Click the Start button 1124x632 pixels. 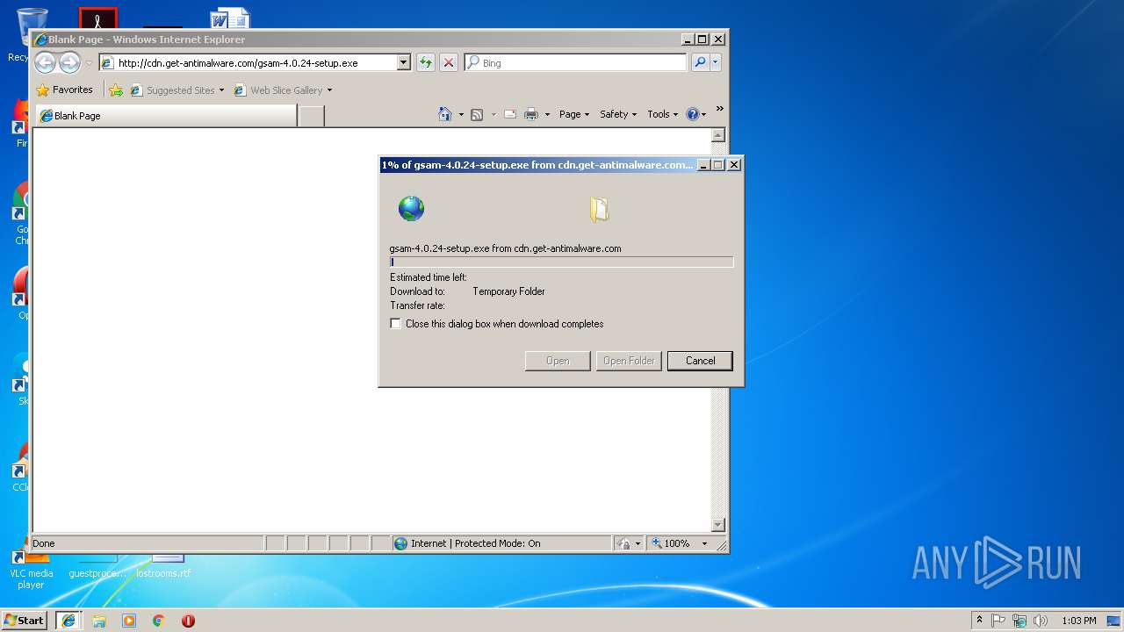(x=25, y=621)
